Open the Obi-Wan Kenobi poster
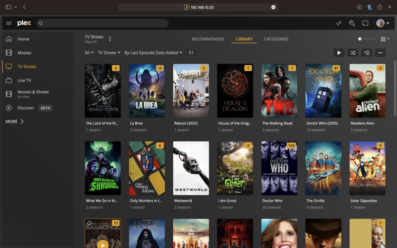Image resolution: width=397 pixels, height=248 pixels. coord(147,233)
